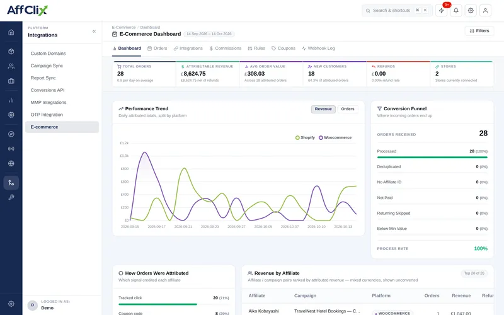Click the cube icon in the left rail
Image resolution: width=504 pixels, height=315 pixels.
coord(11,52)
